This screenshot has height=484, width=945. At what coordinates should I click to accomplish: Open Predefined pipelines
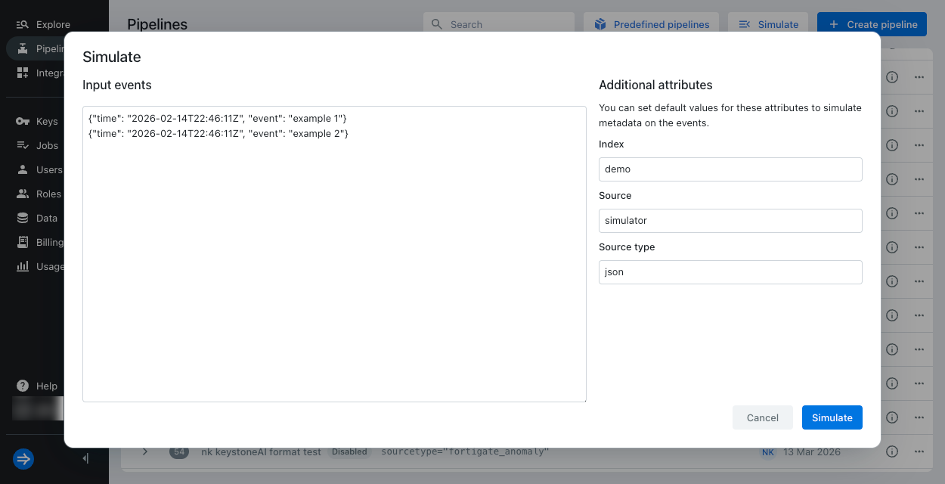coord(651,23)
